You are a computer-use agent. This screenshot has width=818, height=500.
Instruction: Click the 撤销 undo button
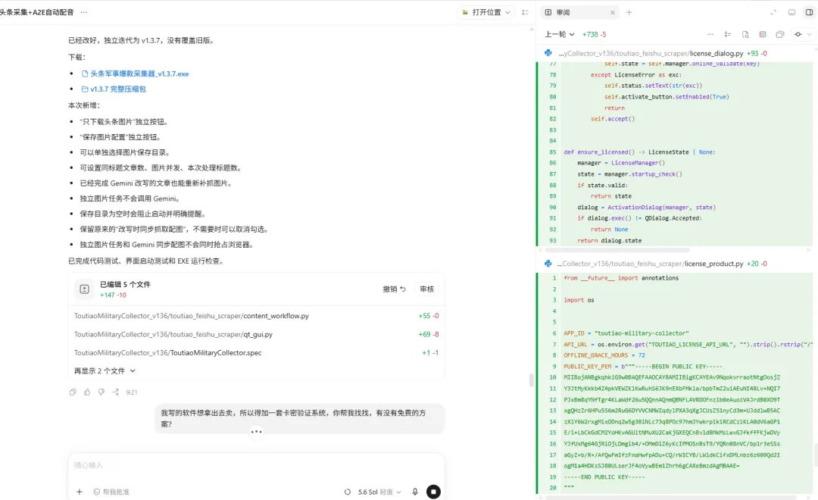pyautogui.click(x=394, y=289)
